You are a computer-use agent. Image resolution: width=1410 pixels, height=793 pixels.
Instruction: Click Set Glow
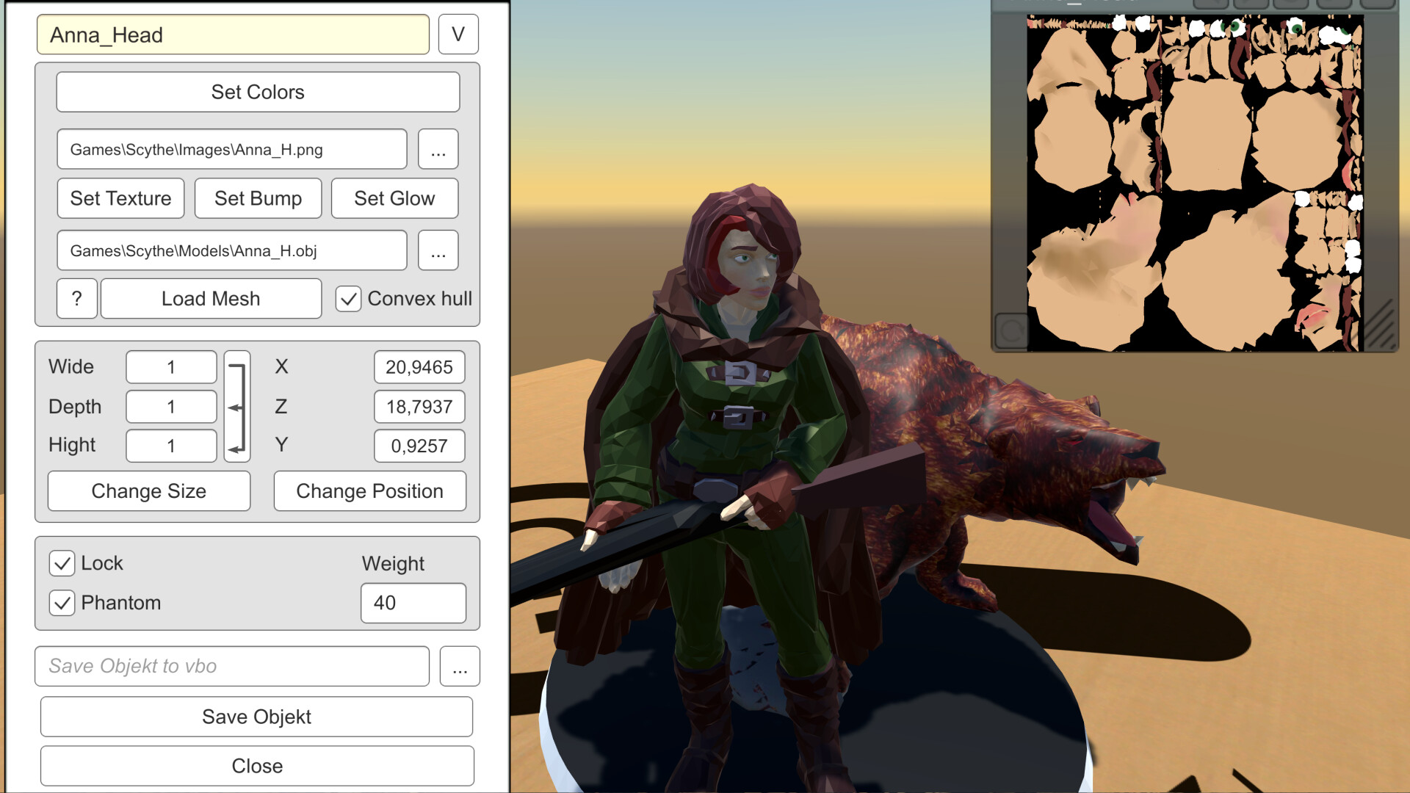(x=394, y=198)
